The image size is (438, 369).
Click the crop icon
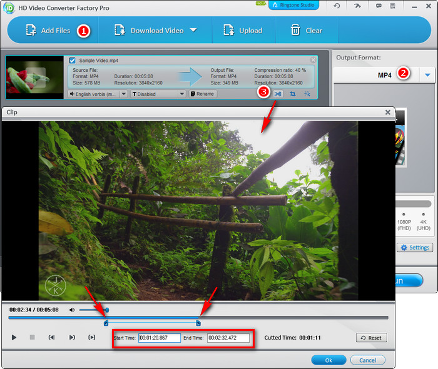click(x=292, y=94)
